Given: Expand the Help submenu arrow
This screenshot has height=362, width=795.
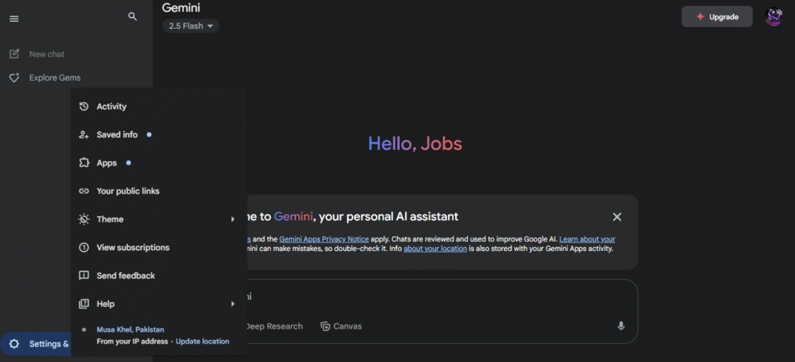Looking at the screenshot, I should [x=233, y=304].
